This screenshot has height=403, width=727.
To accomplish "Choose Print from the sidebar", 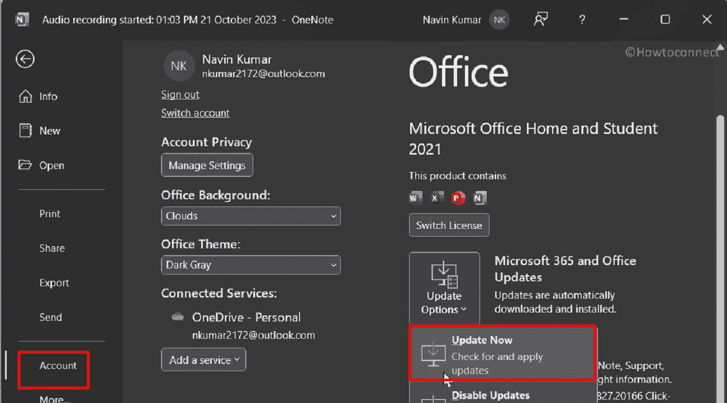I will coord(50,214).
